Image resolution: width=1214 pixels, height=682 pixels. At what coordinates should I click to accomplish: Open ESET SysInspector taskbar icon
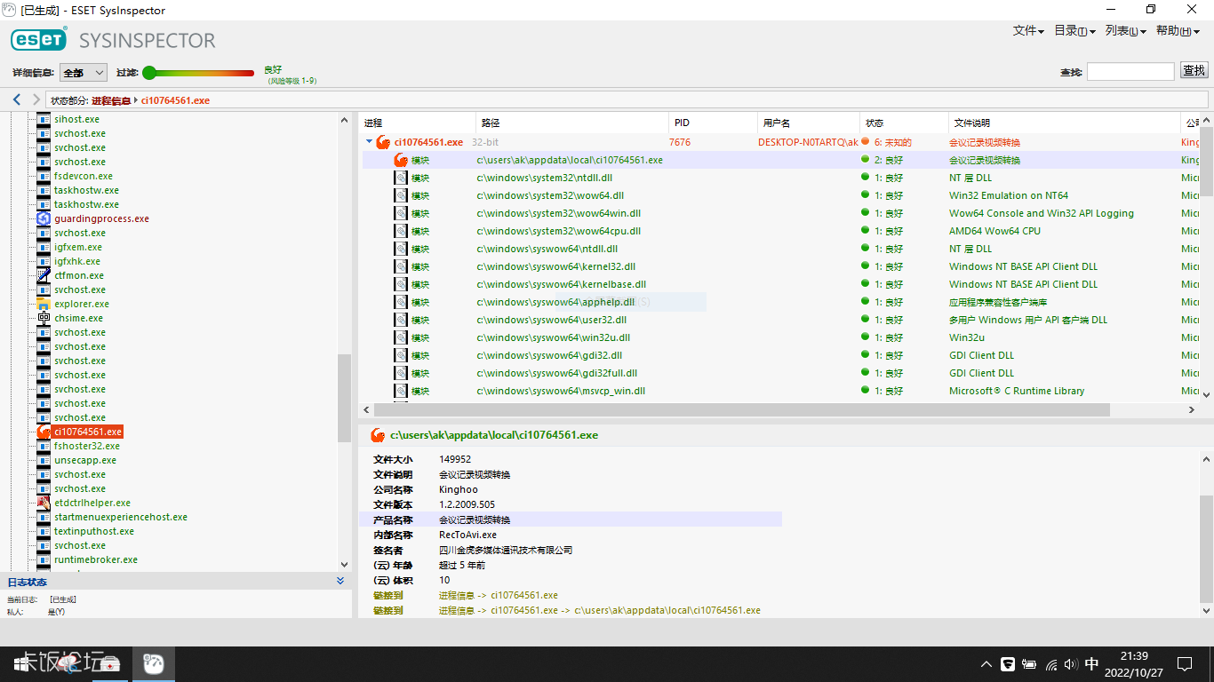tap(154, 664)
